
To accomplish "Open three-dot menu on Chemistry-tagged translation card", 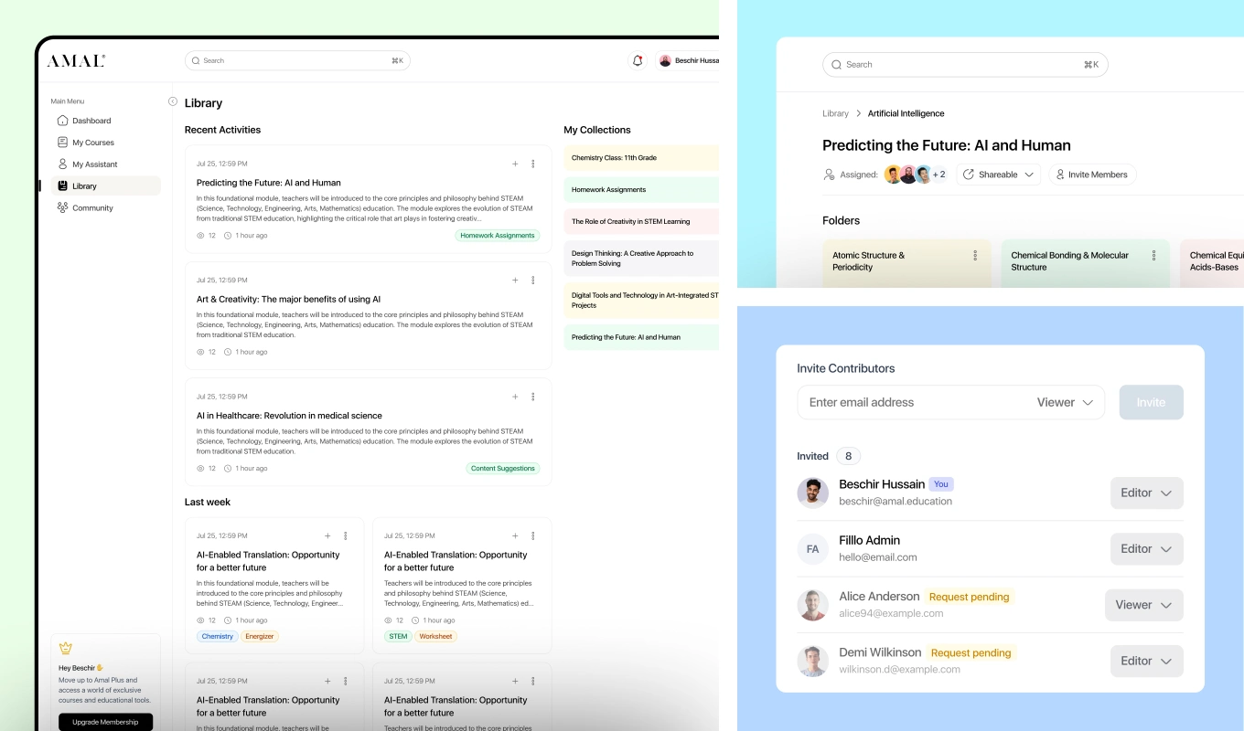I will point(346,535).
